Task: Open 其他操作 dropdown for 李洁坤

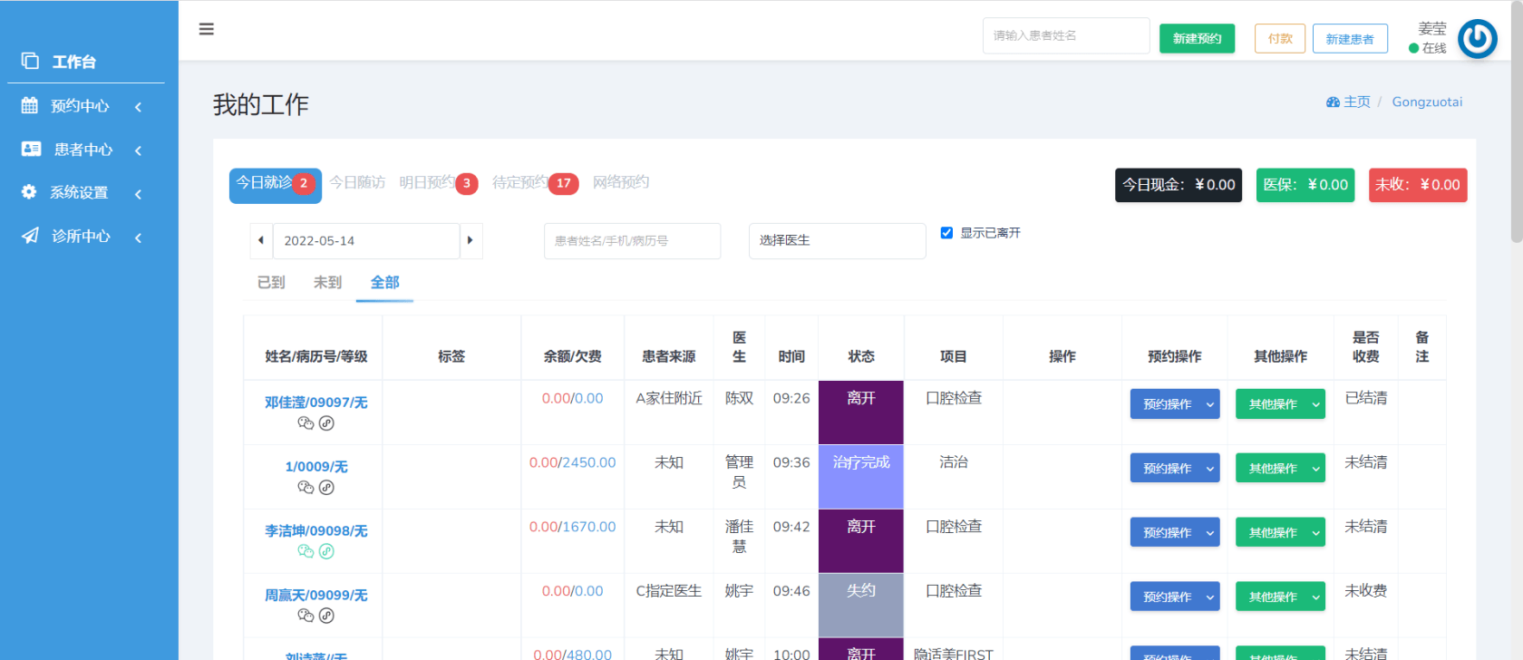Action: click(x=1280, y=533)
